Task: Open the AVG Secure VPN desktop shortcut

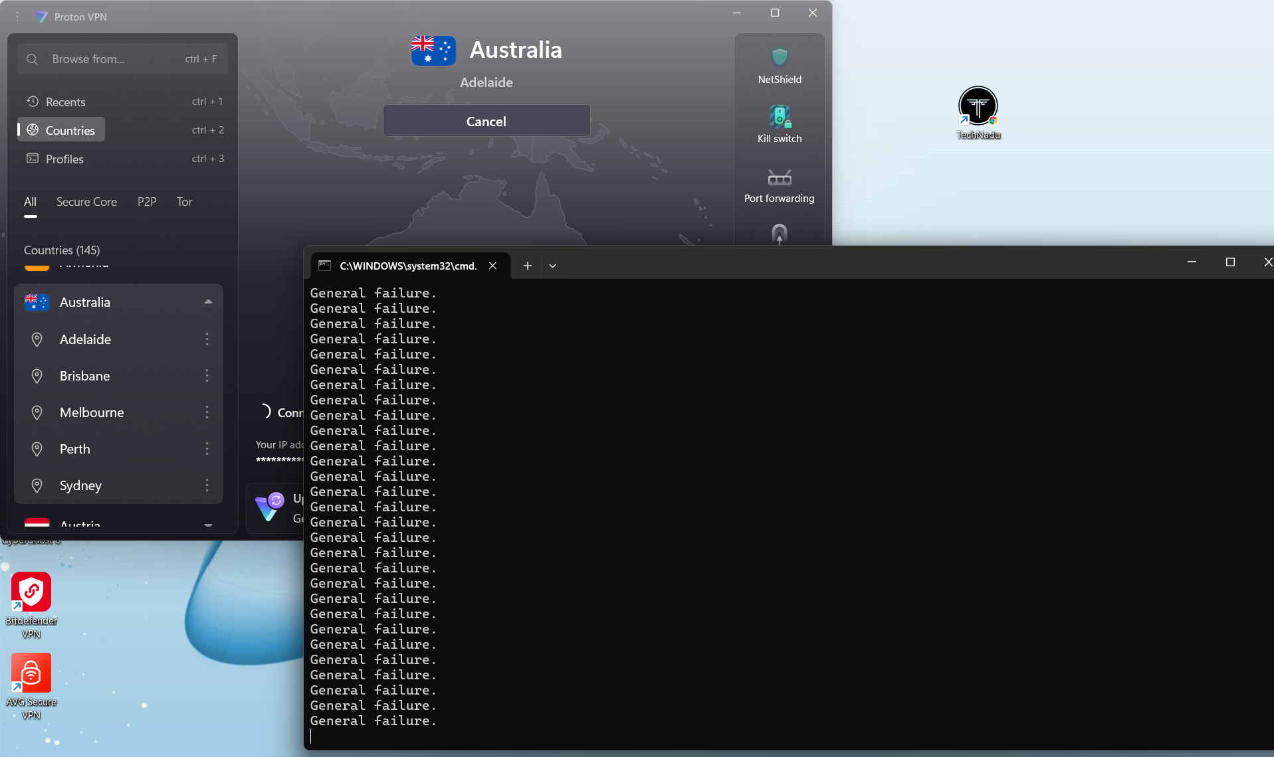Action: [31, 686]
